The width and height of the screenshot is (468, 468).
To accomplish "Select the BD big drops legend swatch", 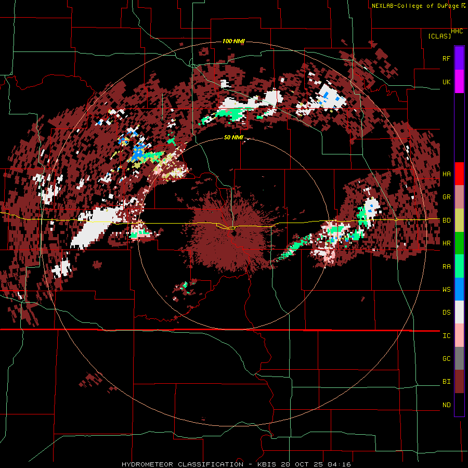I will [x=459, y=220].
